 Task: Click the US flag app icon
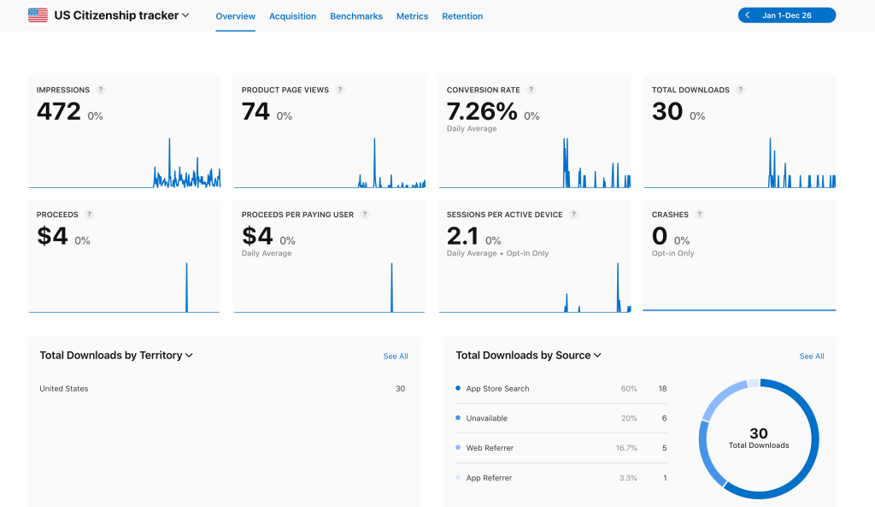(x=38, y=15)
